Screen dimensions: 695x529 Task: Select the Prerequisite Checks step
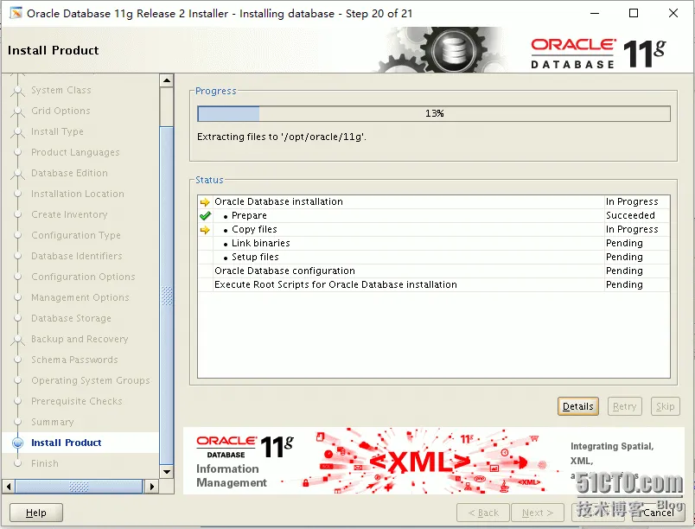(x=77, y=401)
